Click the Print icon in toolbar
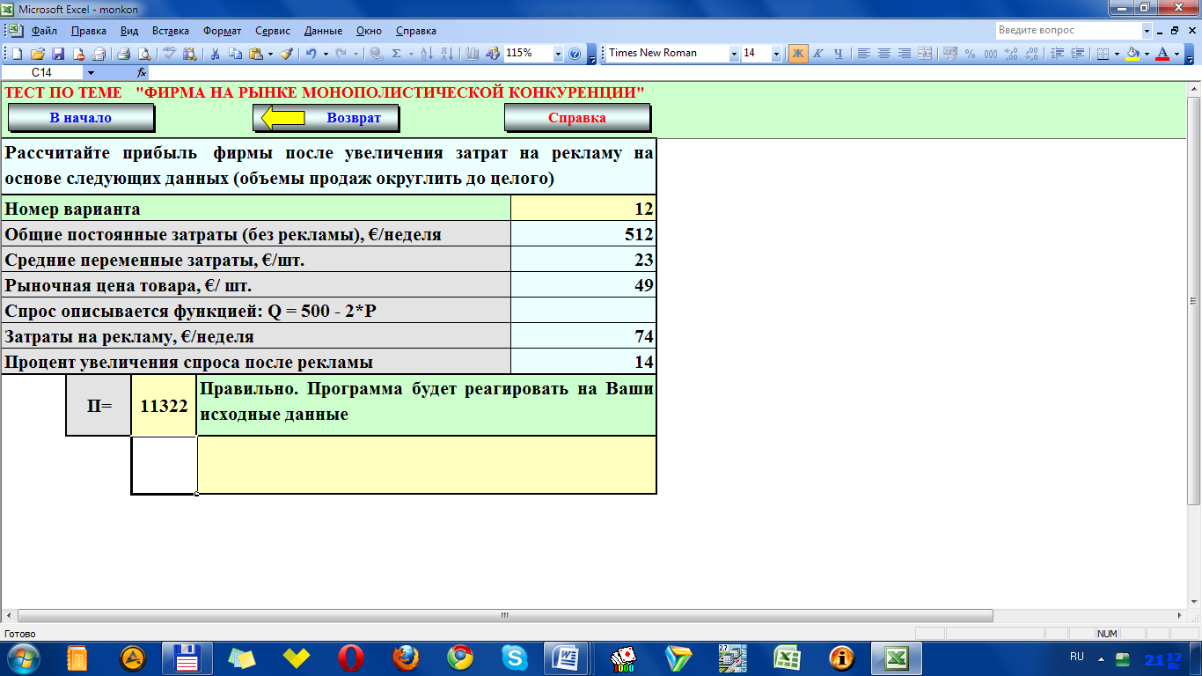This screenshot has width=1202, height=676. tap(124, 54)
